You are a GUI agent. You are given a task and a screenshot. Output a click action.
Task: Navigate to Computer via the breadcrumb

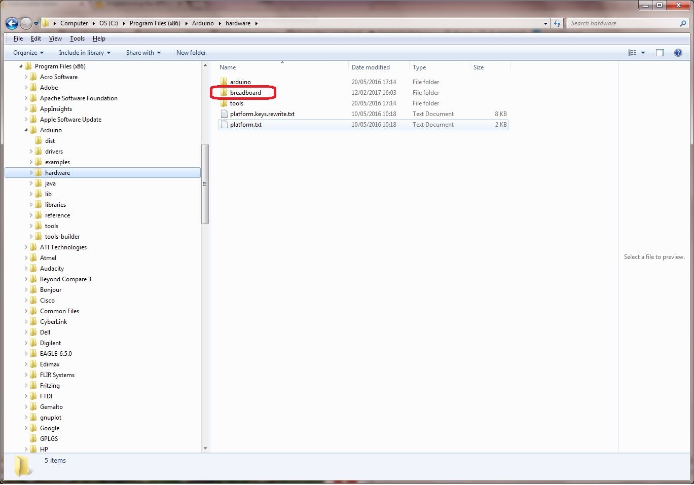(x=74, y=23)
